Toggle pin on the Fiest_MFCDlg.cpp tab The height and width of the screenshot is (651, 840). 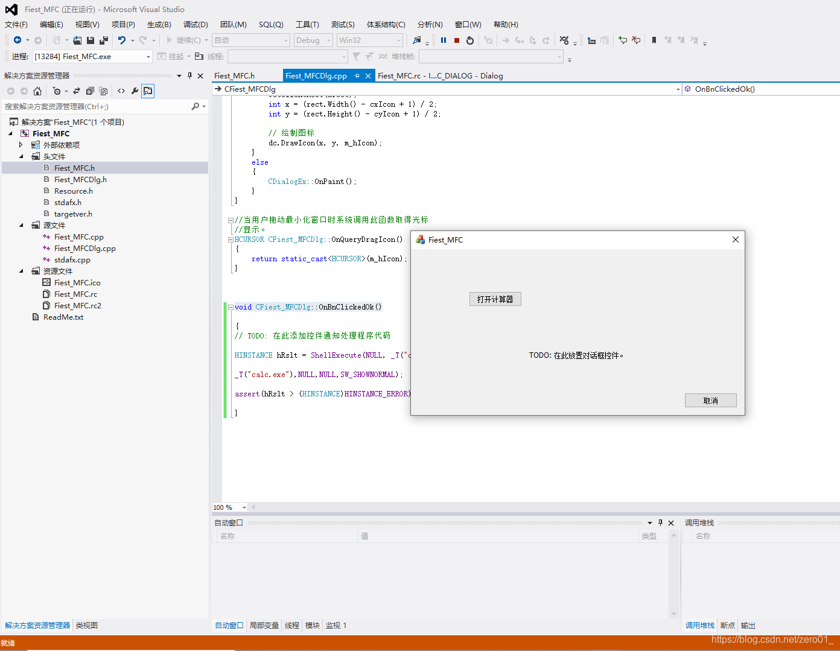[x=357, y=75]
